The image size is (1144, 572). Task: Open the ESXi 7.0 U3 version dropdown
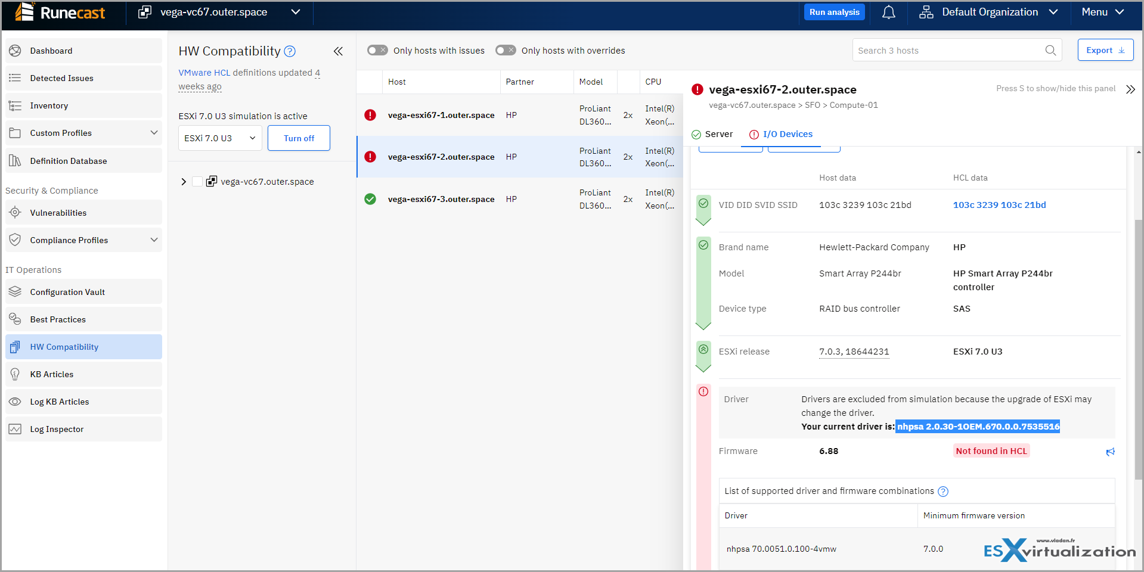click(220, 138)
